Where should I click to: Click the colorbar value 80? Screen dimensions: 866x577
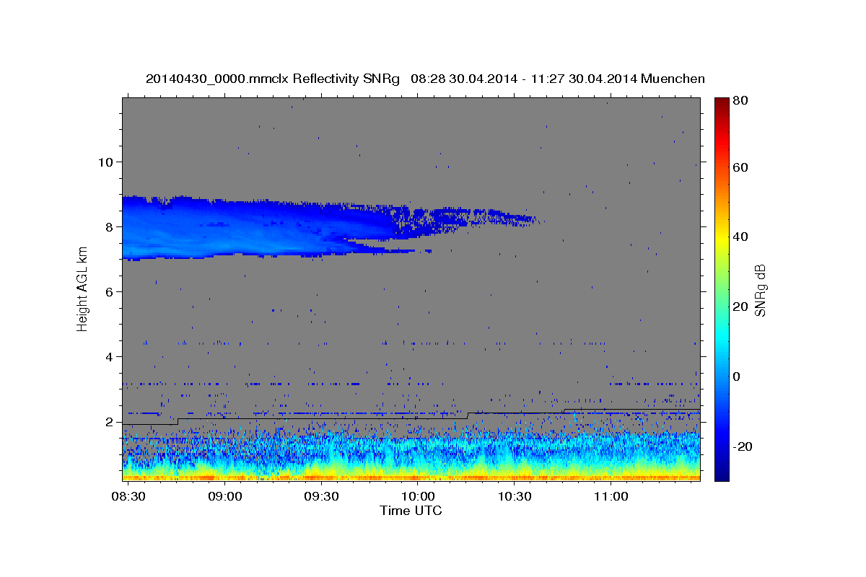pos(740,101)
